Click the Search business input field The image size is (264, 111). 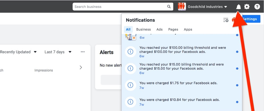[120, 7]
